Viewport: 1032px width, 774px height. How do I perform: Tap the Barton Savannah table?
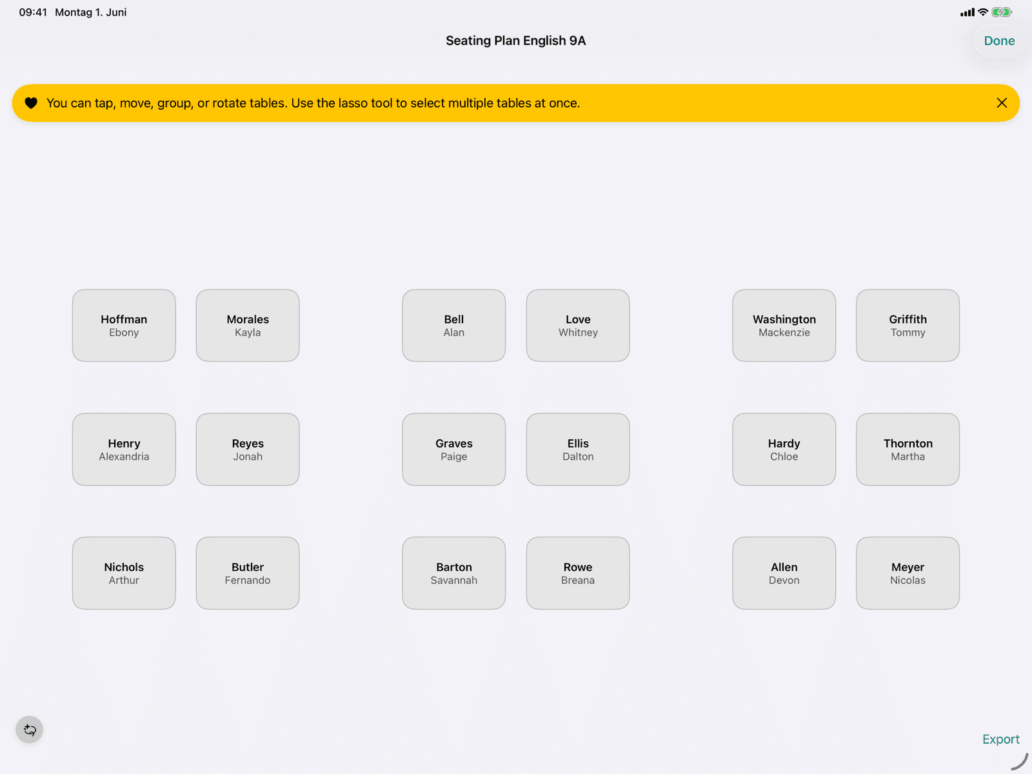coord(454,573)
